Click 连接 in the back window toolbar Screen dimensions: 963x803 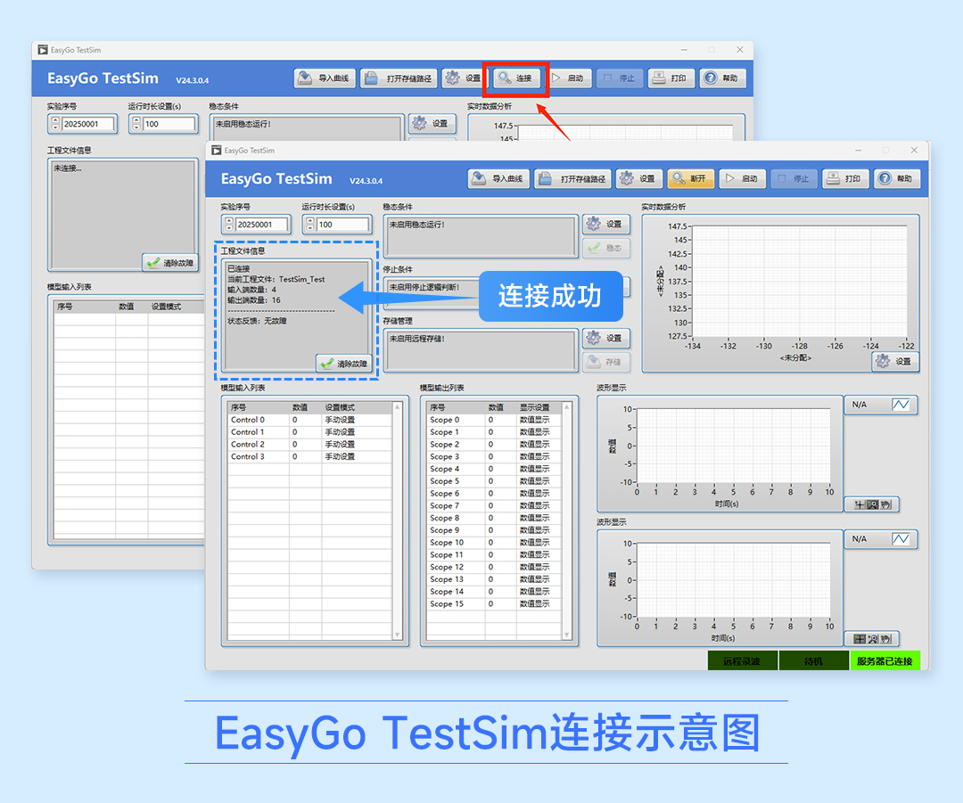[516, 78]
